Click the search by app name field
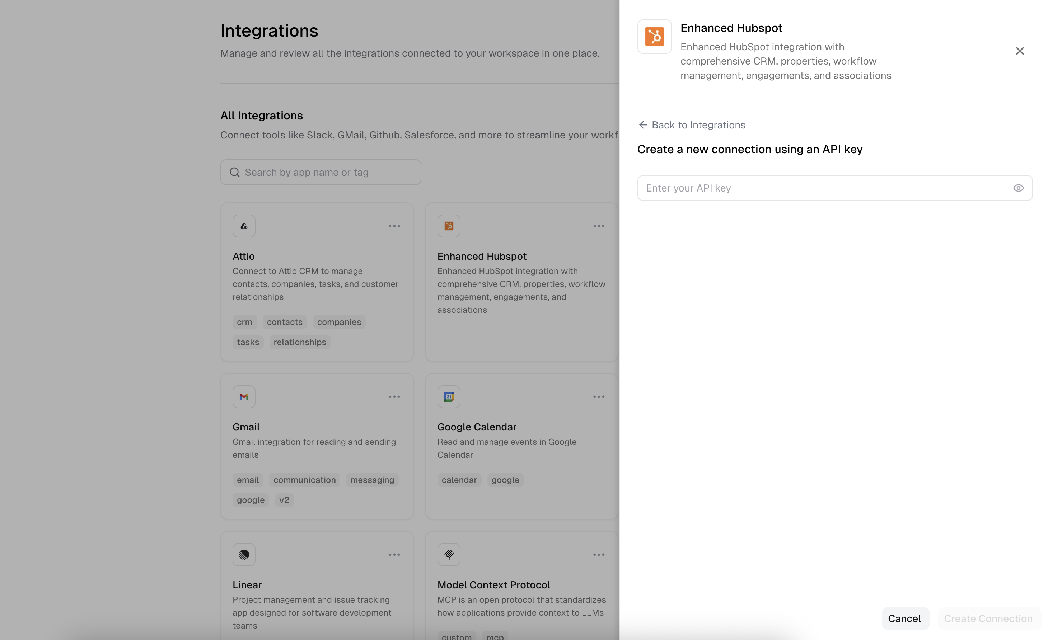 [327, 172]
